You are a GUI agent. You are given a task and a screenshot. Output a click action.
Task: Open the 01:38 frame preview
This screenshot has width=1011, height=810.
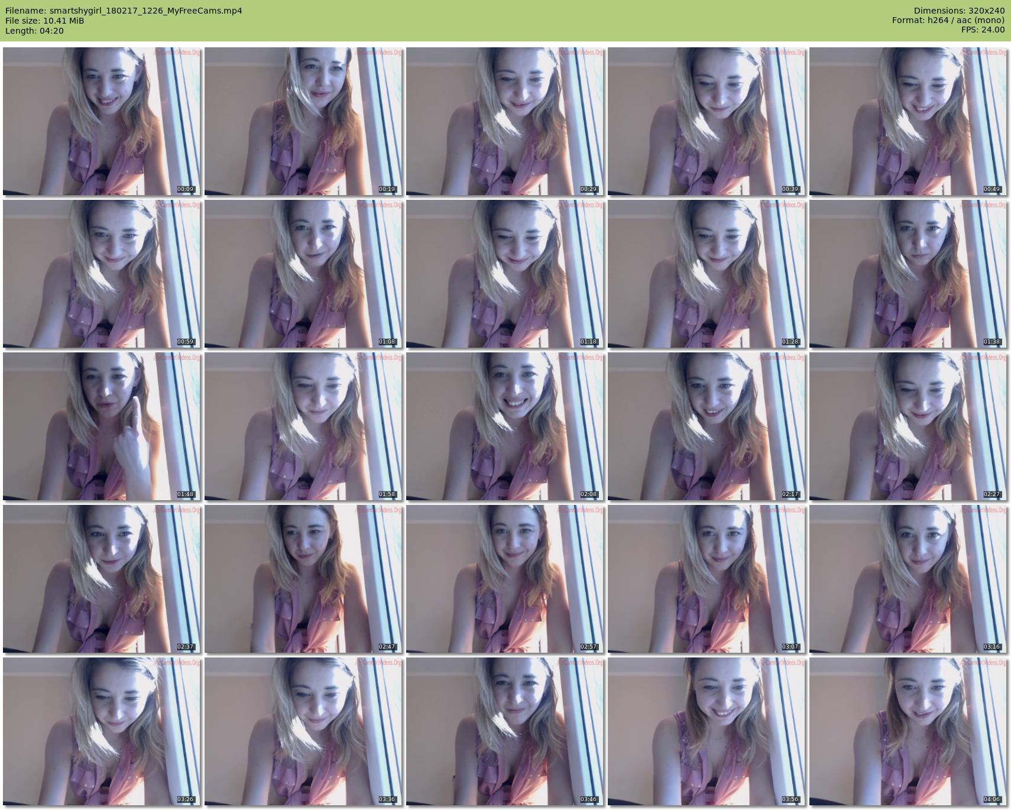point(908,274)
